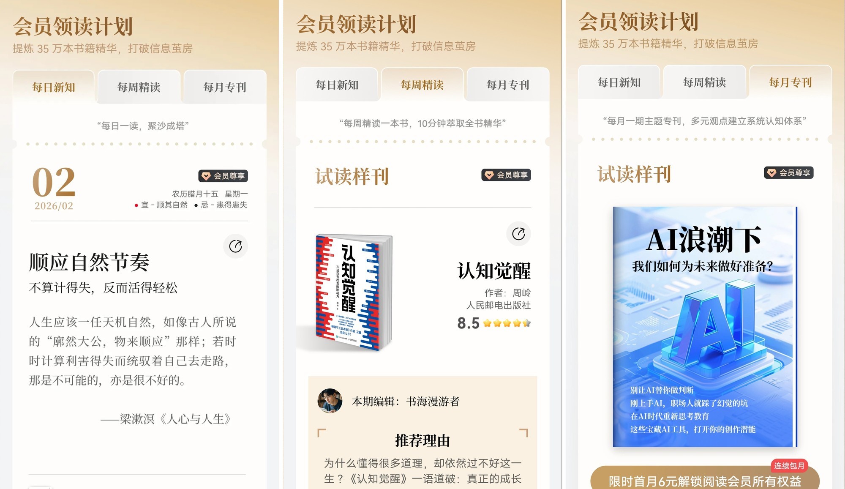Tap 连续包月 red tag
The width and height of the screenshot is (845, 489).
point(789,465)
